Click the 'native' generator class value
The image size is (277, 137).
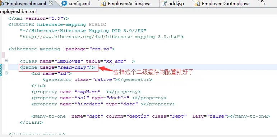point(103,79)
